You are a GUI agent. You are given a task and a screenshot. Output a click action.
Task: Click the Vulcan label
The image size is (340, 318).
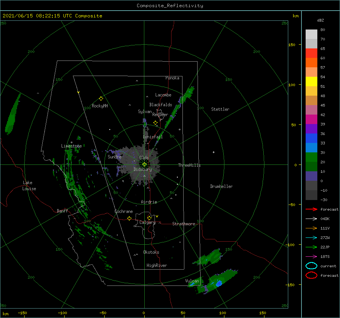pos(192,281)
